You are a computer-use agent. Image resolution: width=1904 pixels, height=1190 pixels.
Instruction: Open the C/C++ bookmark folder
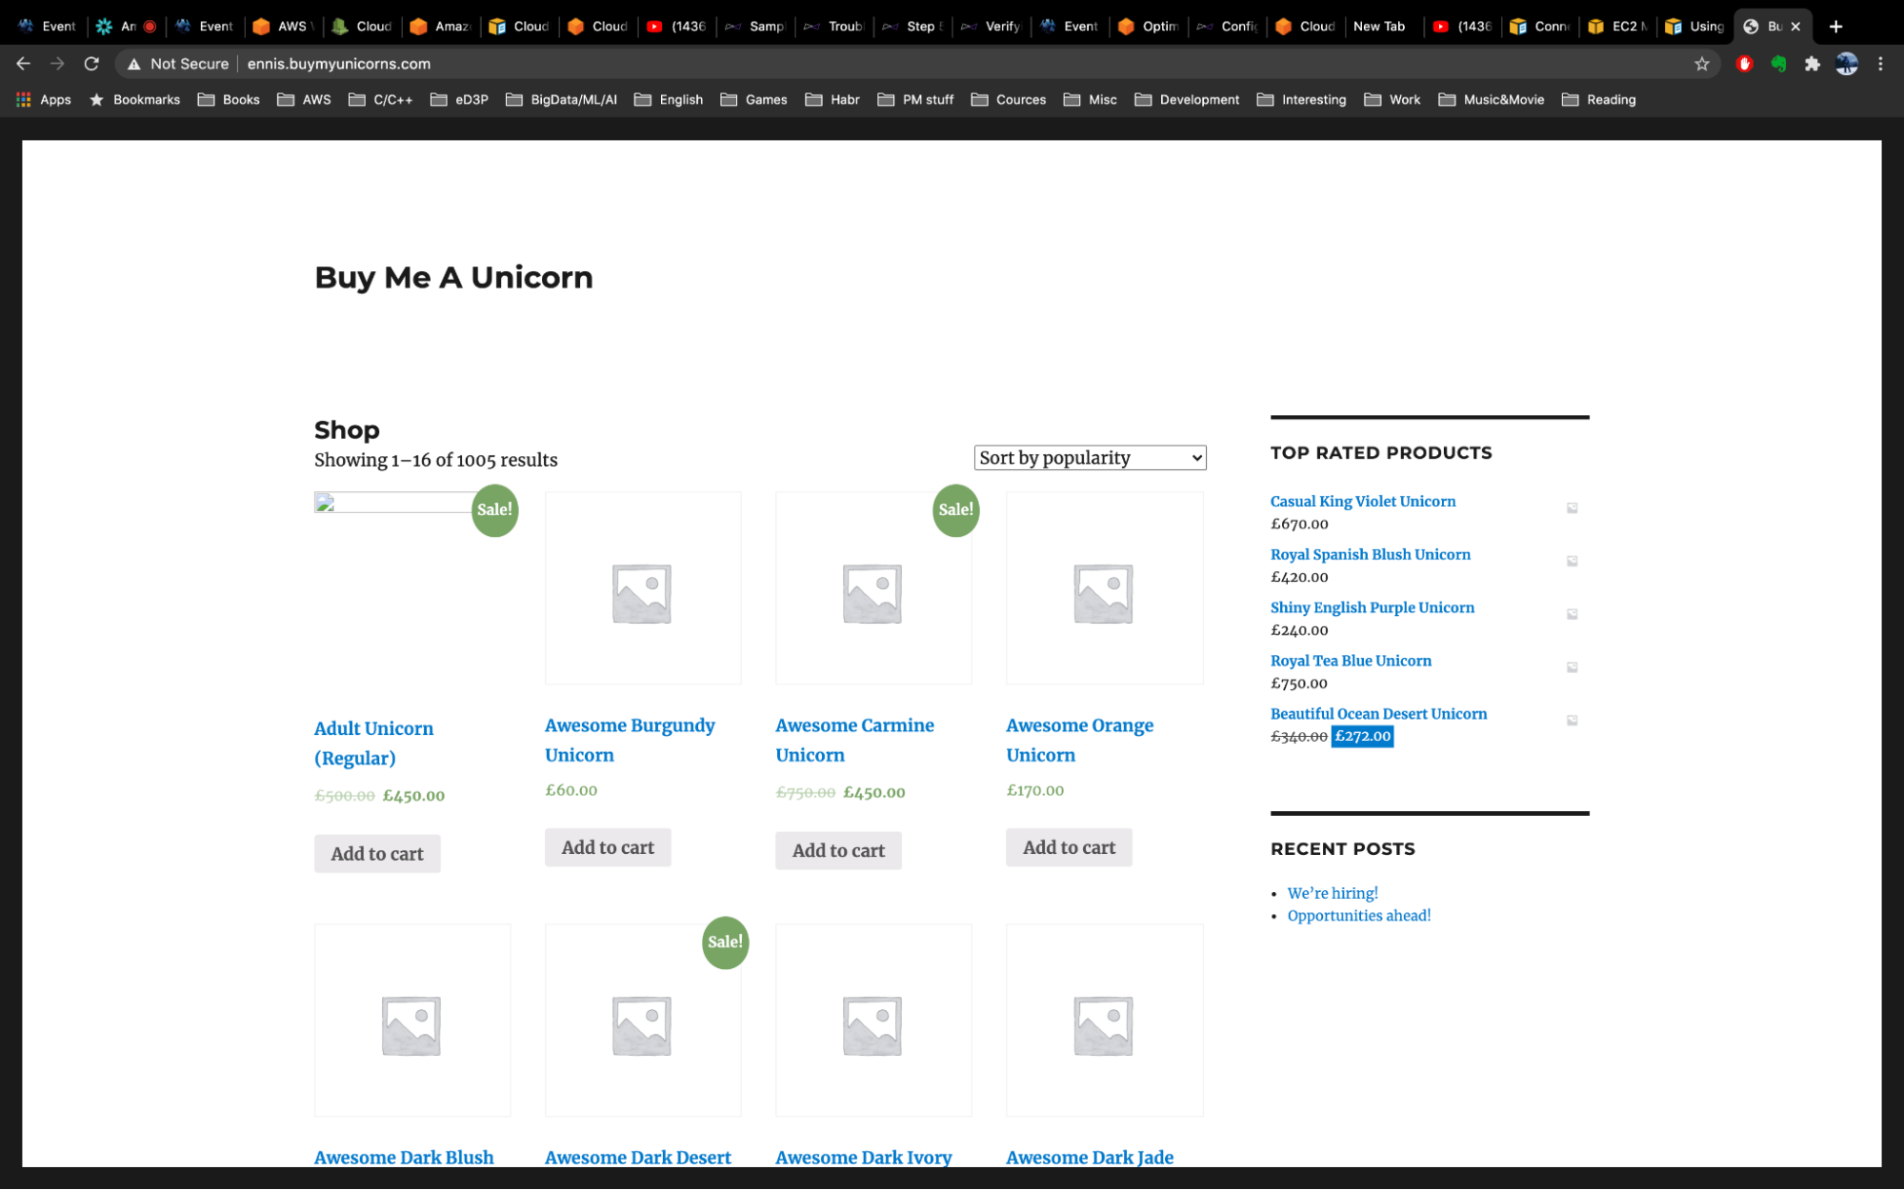(381, 100)
